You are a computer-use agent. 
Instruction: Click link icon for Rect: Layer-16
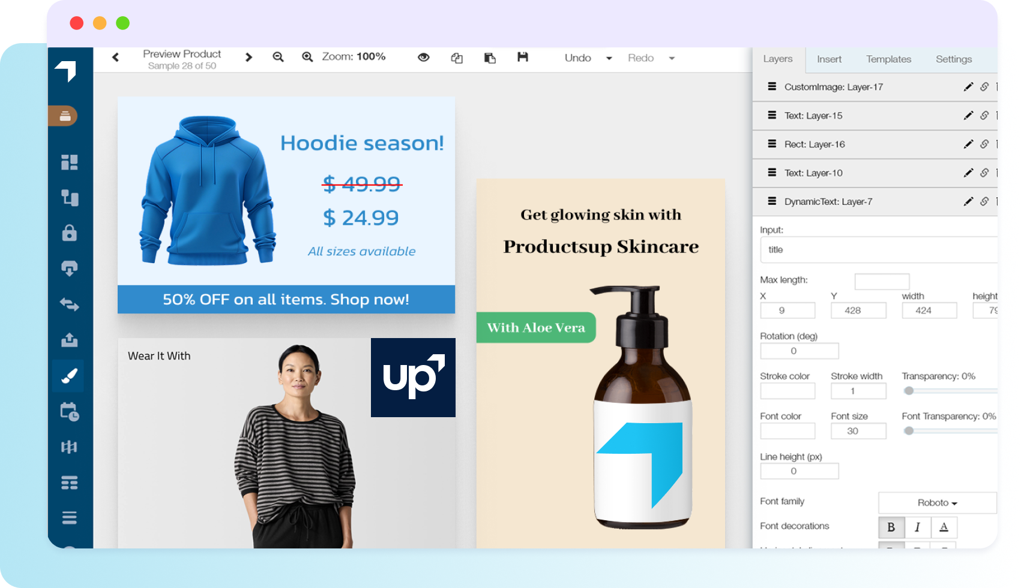[984, 144]
